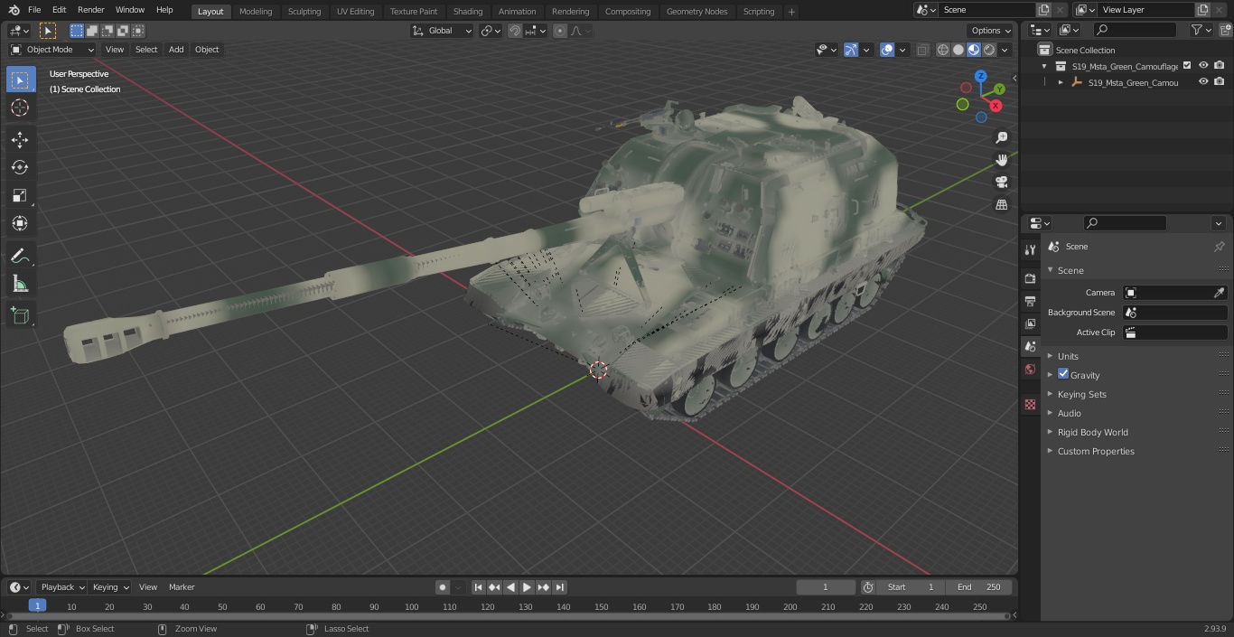The image size is (1234, 637).
Task: Jump to the timeline end frame
Action: (560, 587)
